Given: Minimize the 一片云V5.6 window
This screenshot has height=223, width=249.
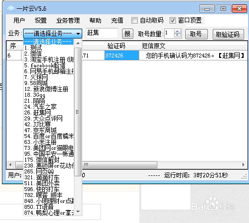Looking at the screenshot, I should (207, 9).
